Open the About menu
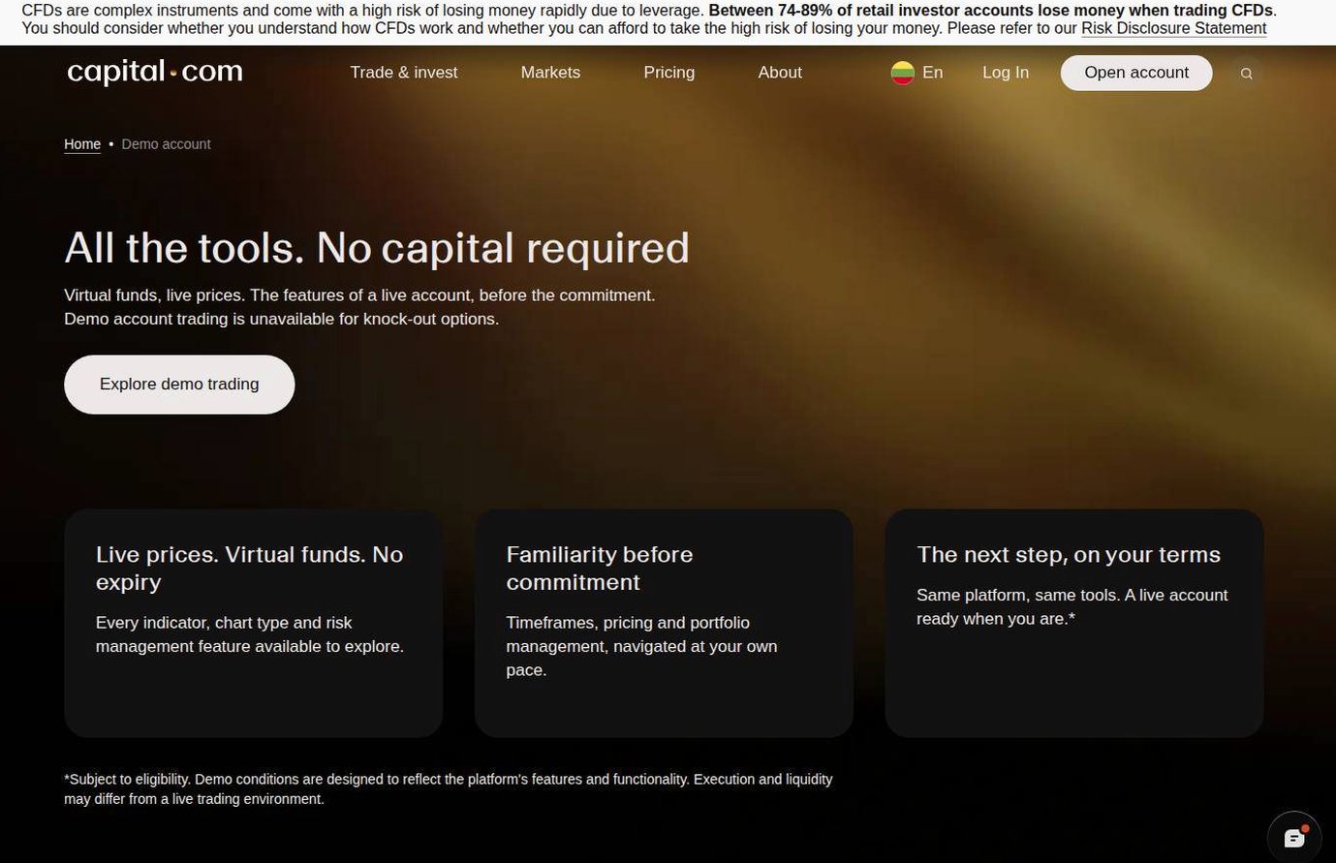Viewport: 1336px width, 863px height. point(780,73)
